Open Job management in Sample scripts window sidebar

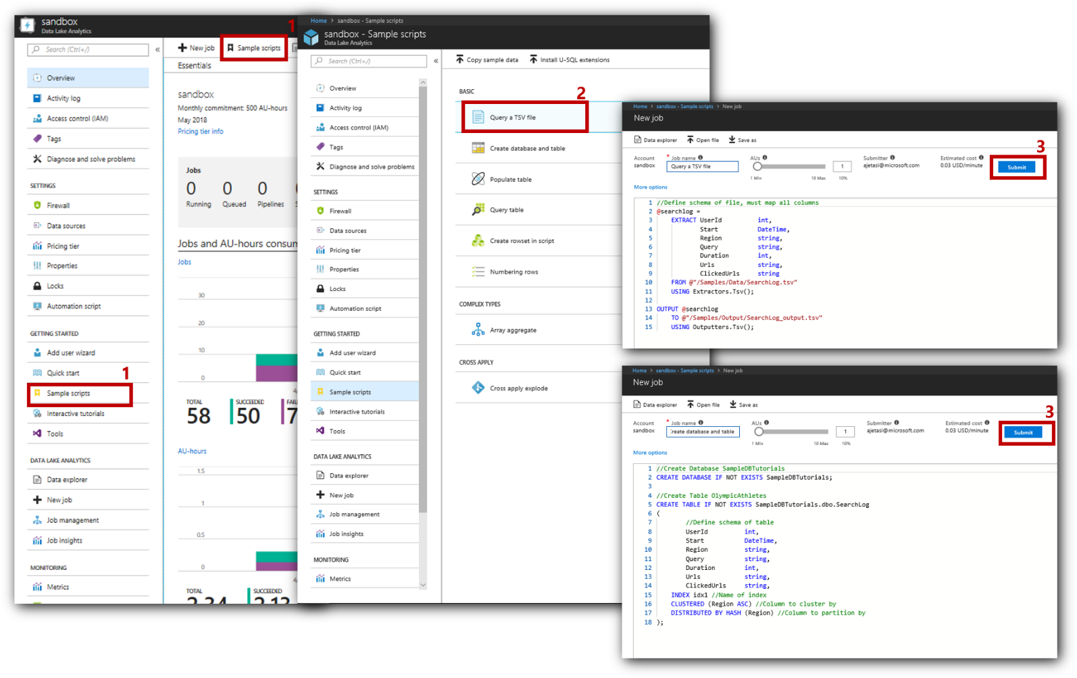[x=365, y=515]
